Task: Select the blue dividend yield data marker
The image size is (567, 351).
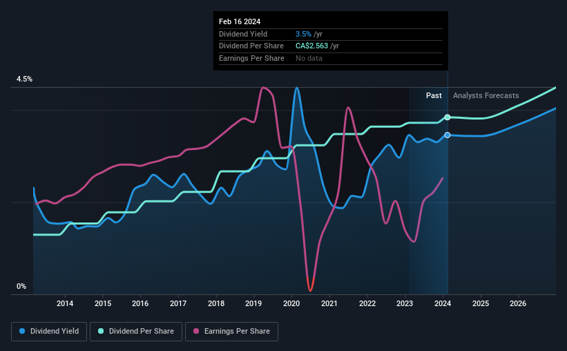Action: coord(448,135)
